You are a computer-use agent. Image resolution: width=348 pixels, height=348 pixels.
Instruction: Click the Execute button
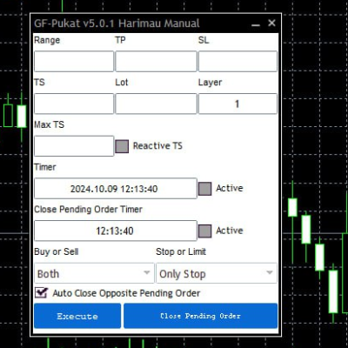point(77,316)
